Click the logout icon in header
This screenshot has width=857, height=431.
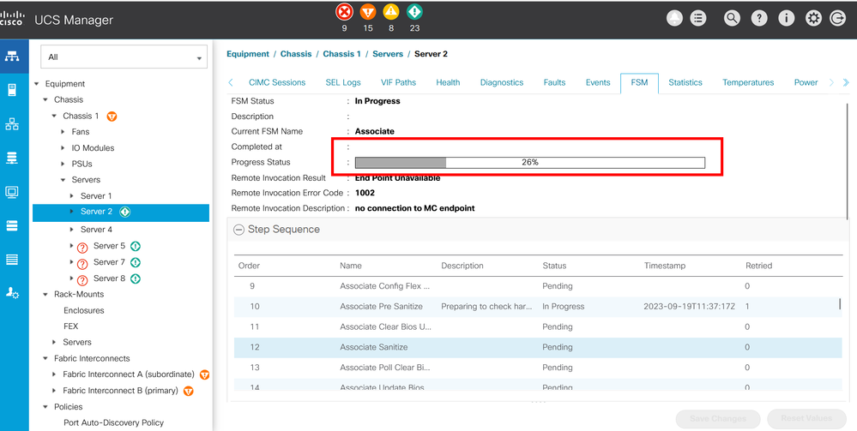837,18
